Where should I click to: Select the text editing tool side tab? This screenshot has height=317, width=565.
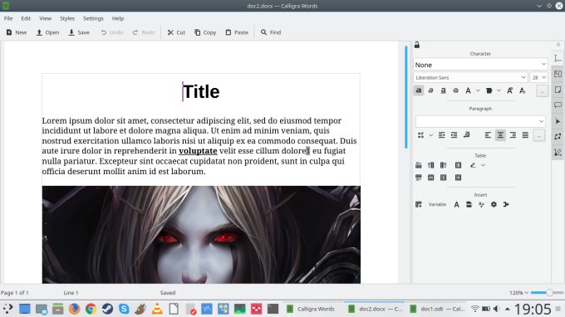coord(558,58)
